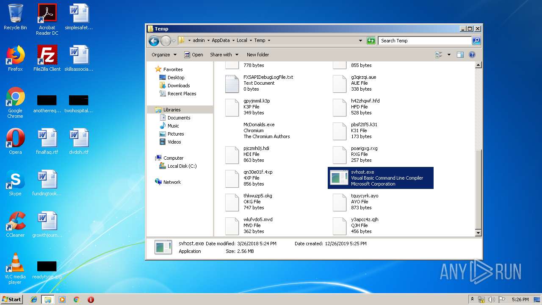
Task: Click Windows Media Player taskbar icon
Action: (62, 299)
